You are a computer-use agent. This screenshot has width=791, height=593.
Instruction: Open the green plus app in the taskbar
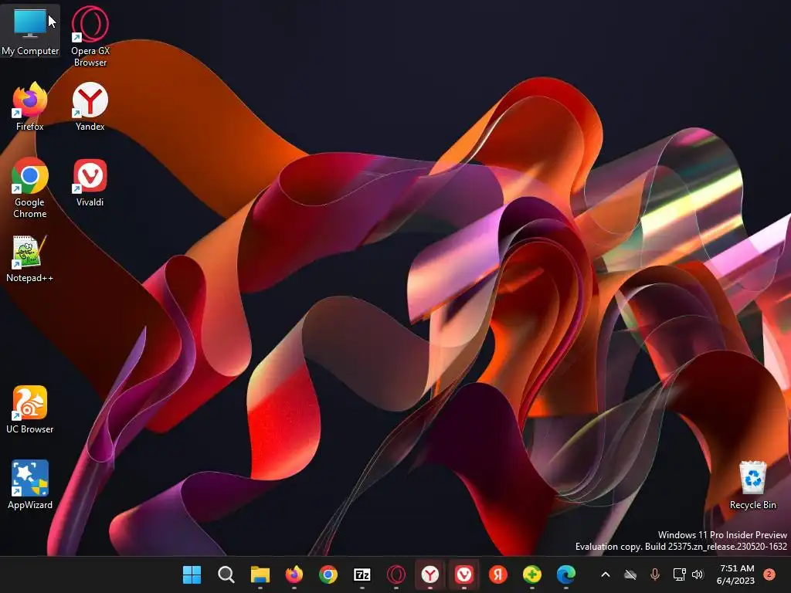[531, 574]
